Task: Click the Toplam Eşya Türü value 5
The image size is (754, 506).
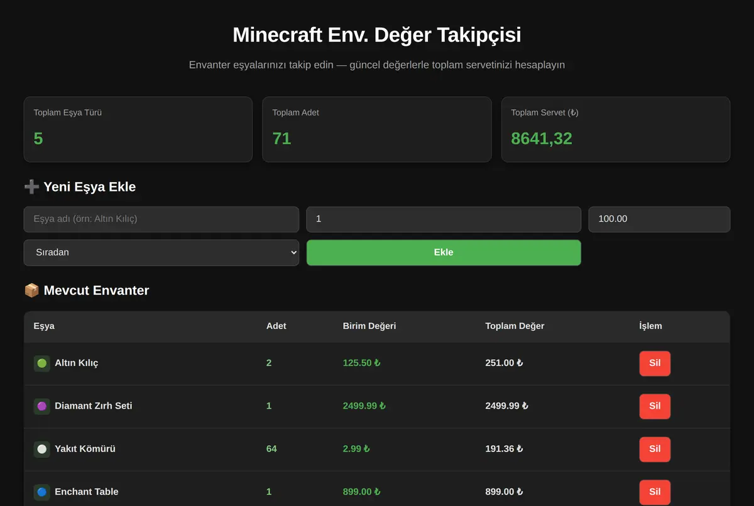Action: point(38,139)
